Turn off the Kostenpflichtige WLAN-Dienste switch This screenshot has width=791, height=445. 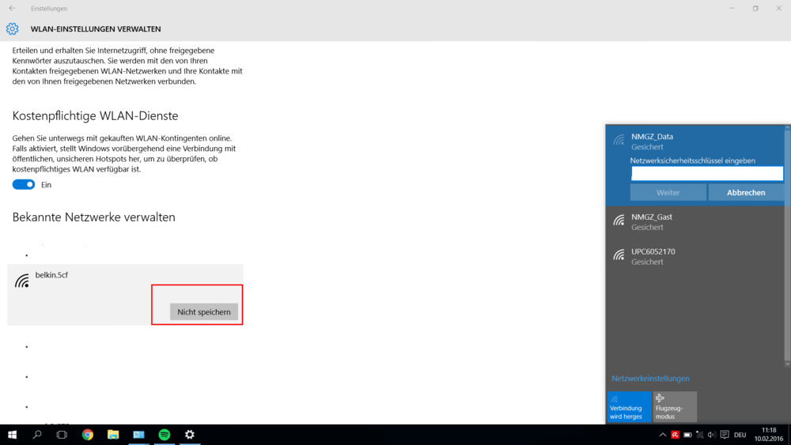click(24, 184)
